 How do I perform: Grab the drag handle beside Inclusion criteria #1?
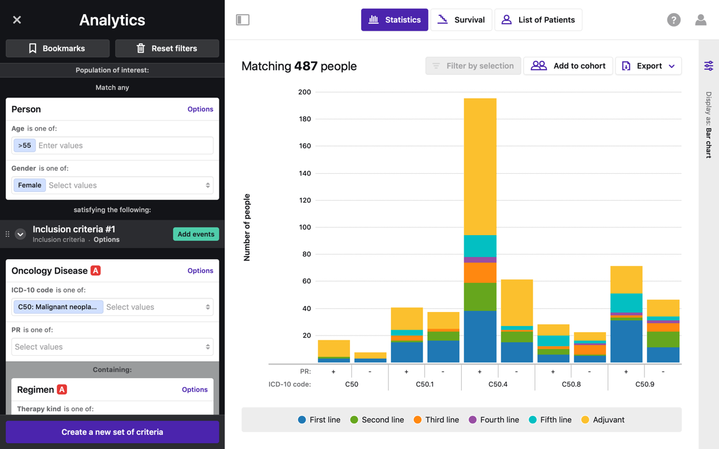tap(8, 234)
